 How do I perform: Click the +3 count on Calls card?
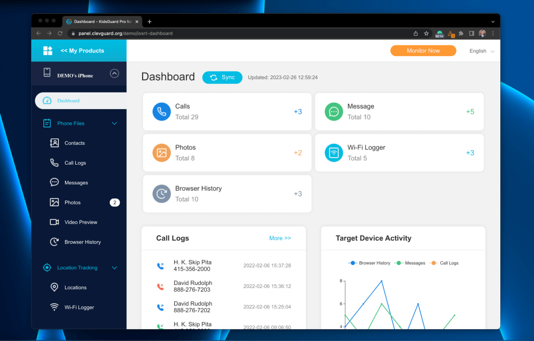click(297, 112)
